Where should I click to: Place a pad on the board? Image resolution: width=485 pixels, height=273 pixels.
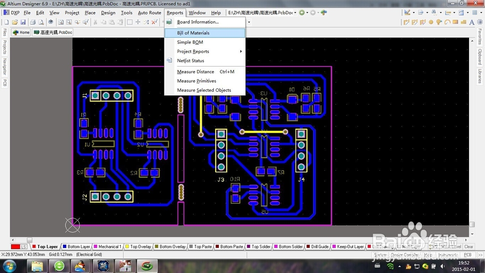click(x=431, y=22)
